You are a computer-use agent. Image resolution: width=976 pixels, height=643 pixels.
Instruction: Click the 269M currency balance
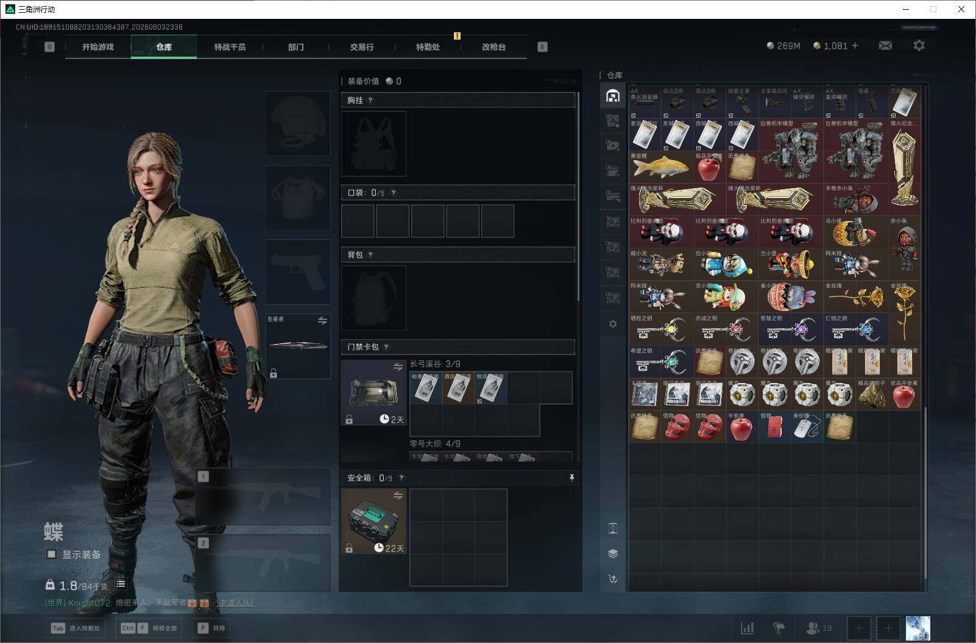783,46
